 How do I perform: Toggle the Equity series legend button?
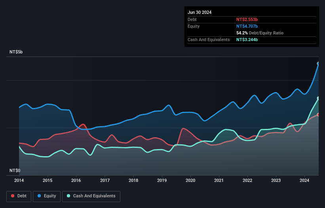(x=47, y=196)
